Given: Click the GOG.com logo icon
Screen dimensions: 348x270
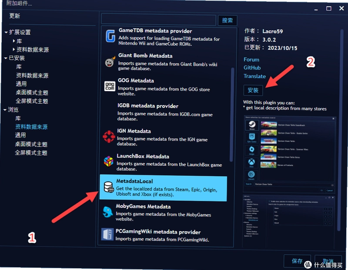Looking at the screenshot, I should click(110, 86).
